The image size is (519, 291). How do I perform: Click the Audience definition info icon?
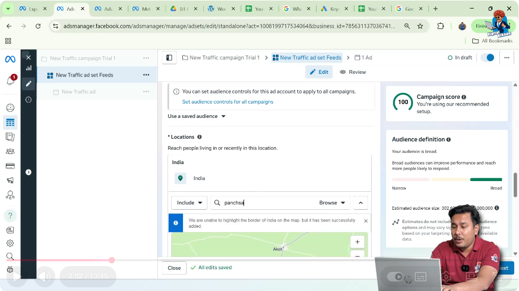tap(448, 140)
